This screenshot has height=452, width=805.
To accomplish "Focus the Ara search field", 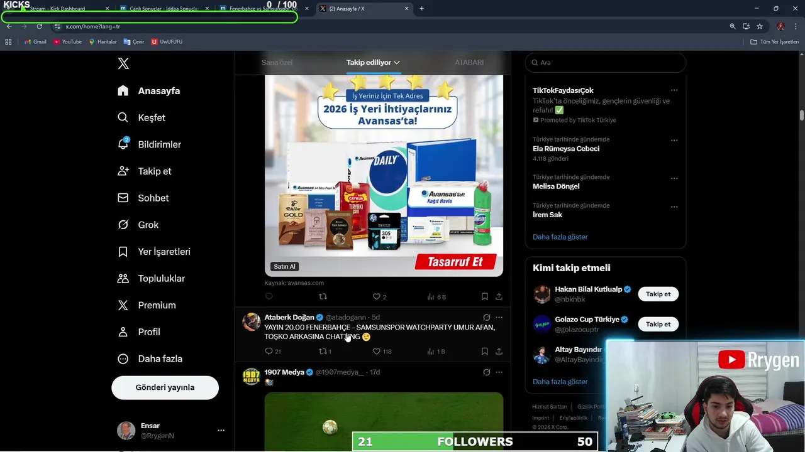I will coord(605,63).
